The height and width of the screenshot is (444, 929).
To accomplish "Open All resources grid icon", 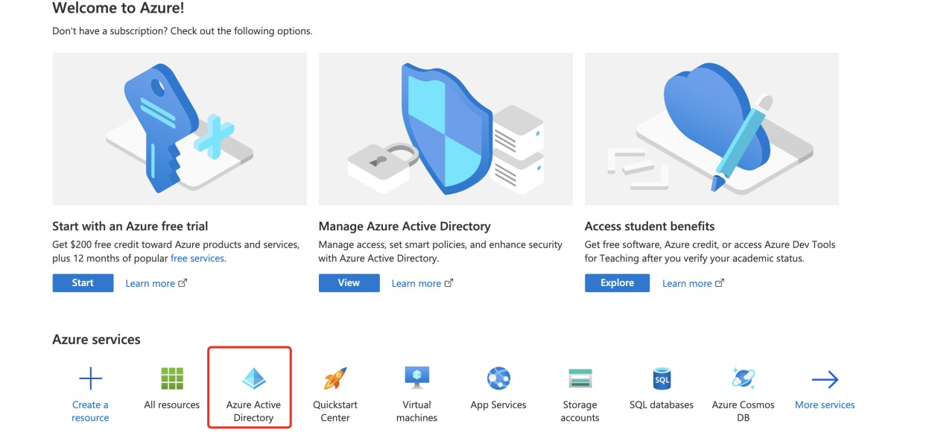I will [172, 378].
